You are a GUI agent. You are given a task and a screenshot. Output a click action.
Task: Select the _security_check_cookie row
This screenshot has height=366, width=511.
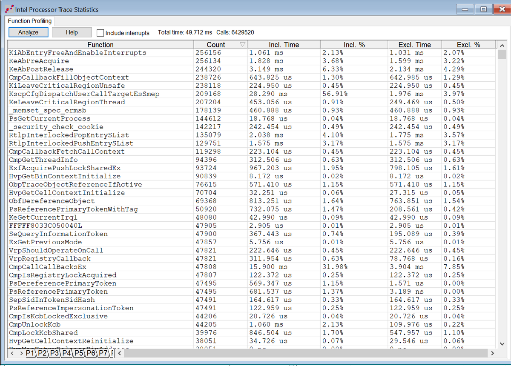pyautogui.click(x=252, y=127)
